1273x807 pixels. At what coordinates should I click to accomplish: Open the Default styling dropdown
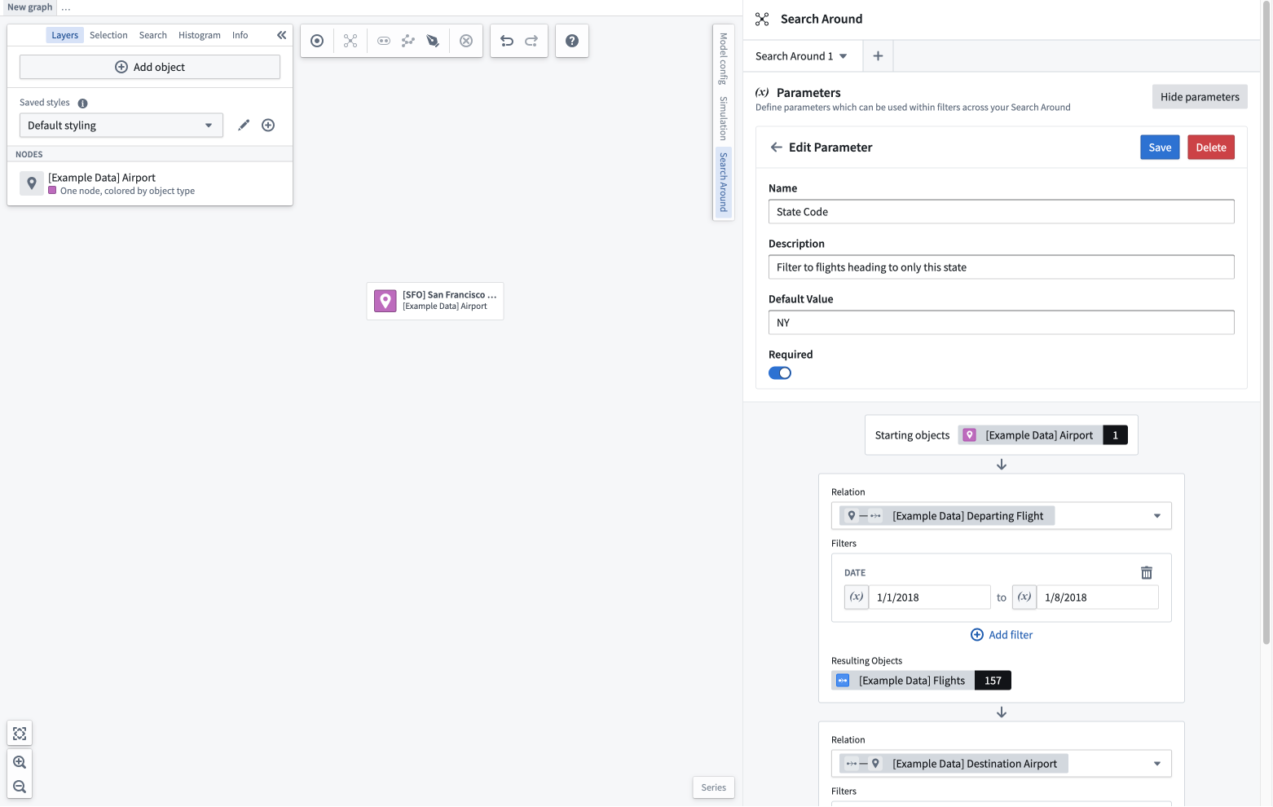tap(121, 126)
